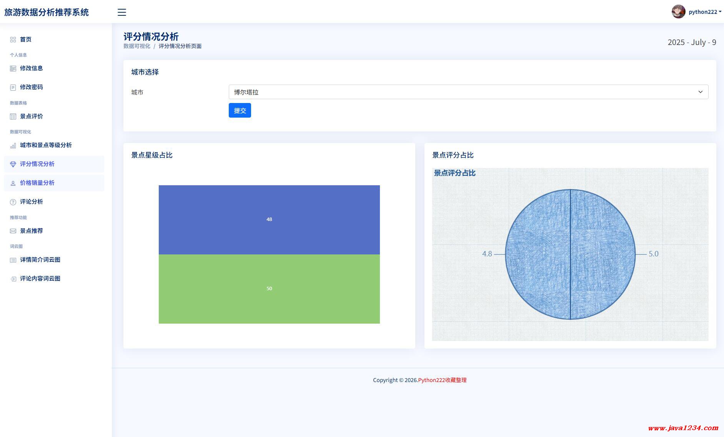Click the 数据可视化 breadcrumb link
The image size is (724, 437).
point(137,46)
